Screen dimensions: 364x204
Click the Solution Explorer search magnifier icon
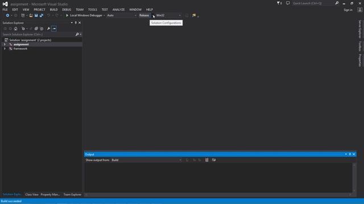click(x=77, y=34)
